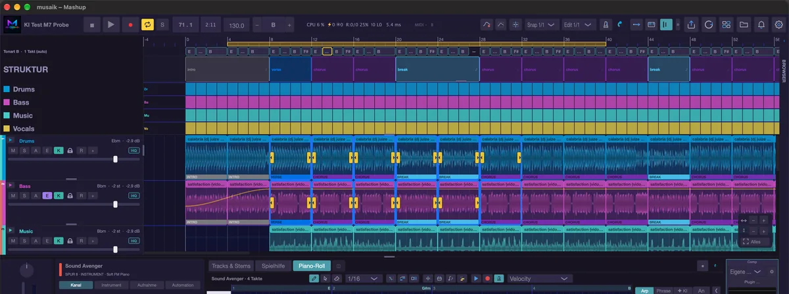The height and width of the screenshot is (294, 789).
Task: Click the transport Stop button
Action: (x=91, y=25)
